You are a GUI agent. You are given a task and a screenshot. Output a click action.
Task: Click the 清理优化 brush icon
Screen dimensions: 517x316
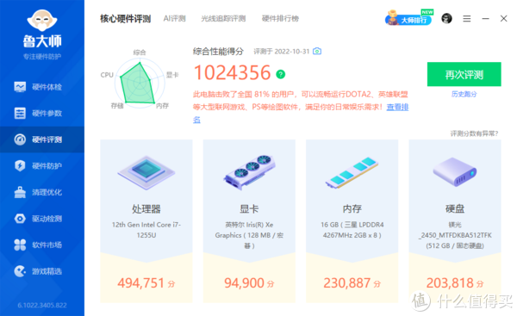(20, 192)
